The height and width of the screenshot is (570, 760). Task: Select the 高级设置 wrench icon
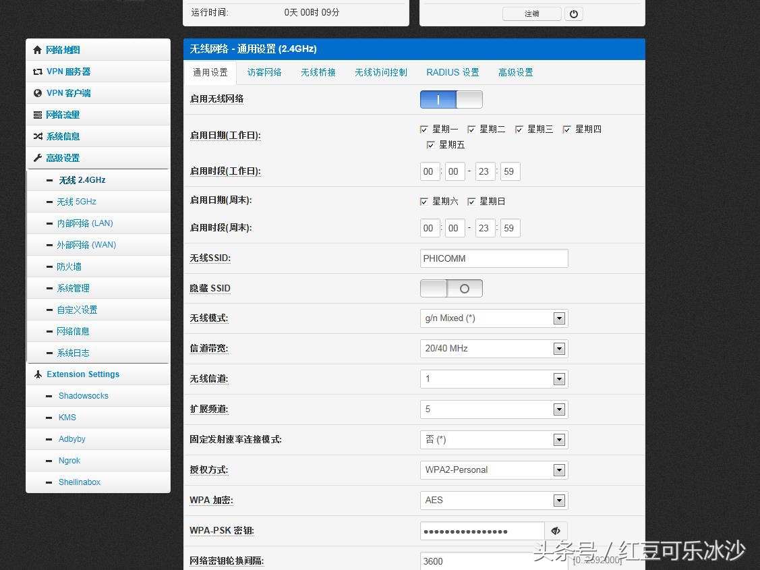pyautogui.click(x=38, y=157)
